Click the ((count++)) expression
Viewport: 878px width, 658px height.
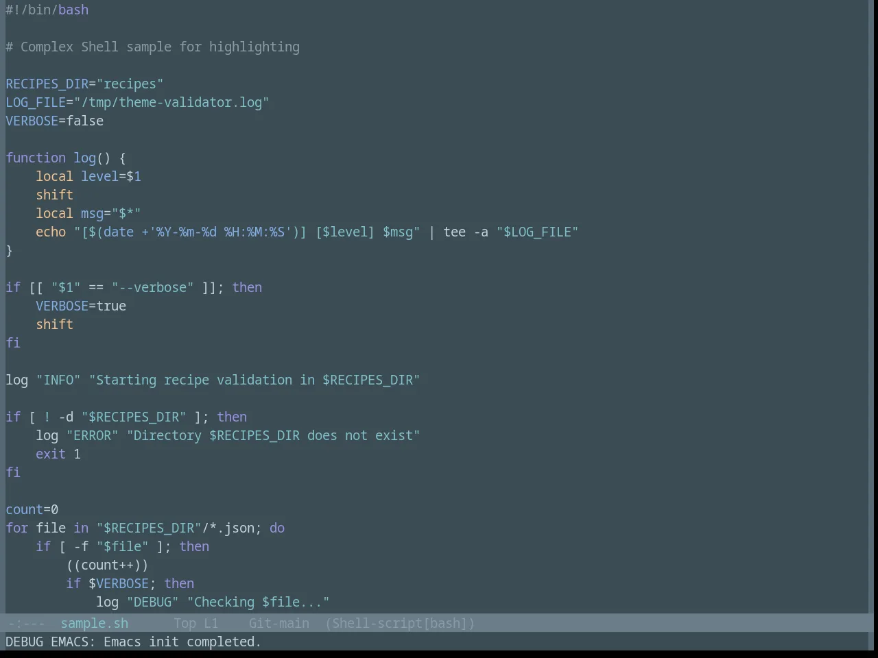[x=108, y=565]
